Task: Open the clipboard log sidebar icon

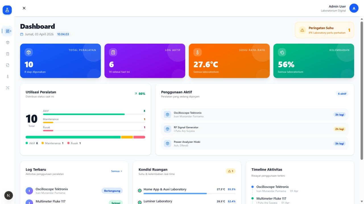Action: 8,54
